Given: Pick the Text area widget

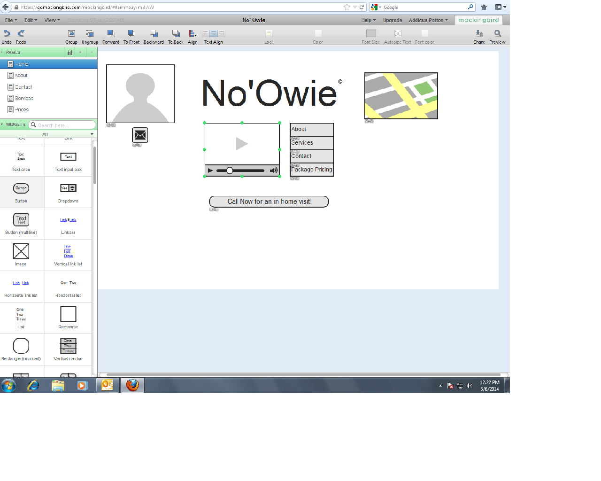Looking at the screenshot, I should tap(21, 161).
